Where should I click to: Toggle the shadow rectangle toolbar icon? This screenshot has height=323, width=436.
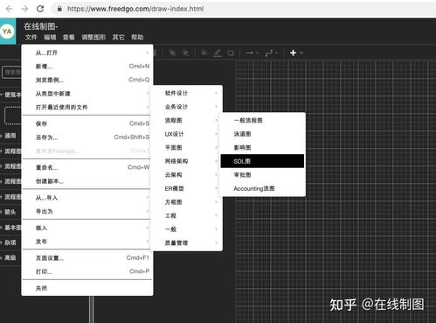point(231,53)
